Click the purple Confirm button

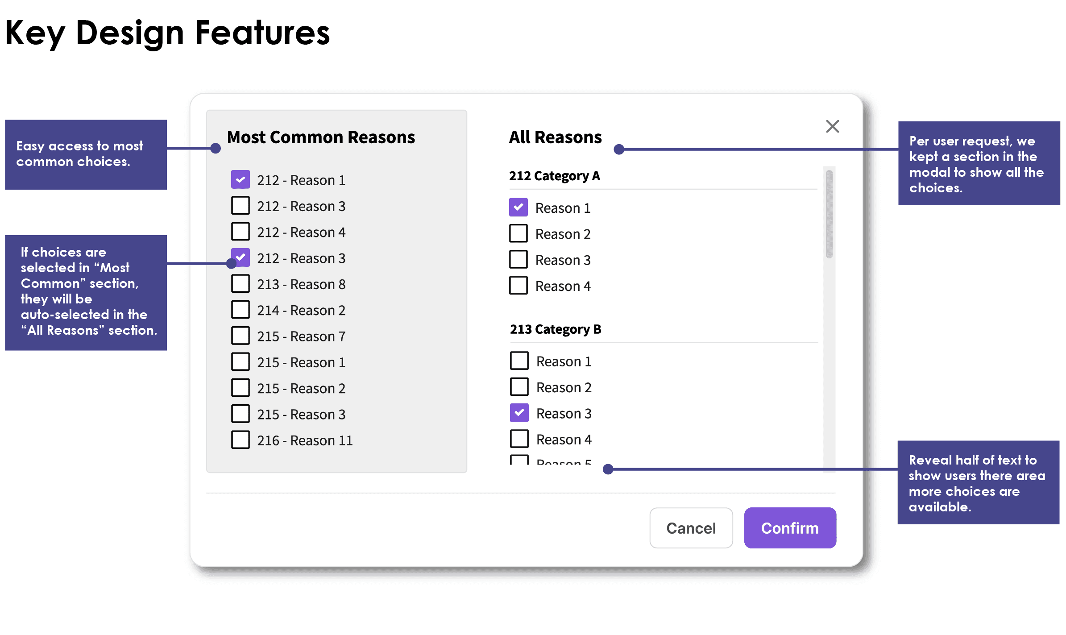click(x=790, y=528)
